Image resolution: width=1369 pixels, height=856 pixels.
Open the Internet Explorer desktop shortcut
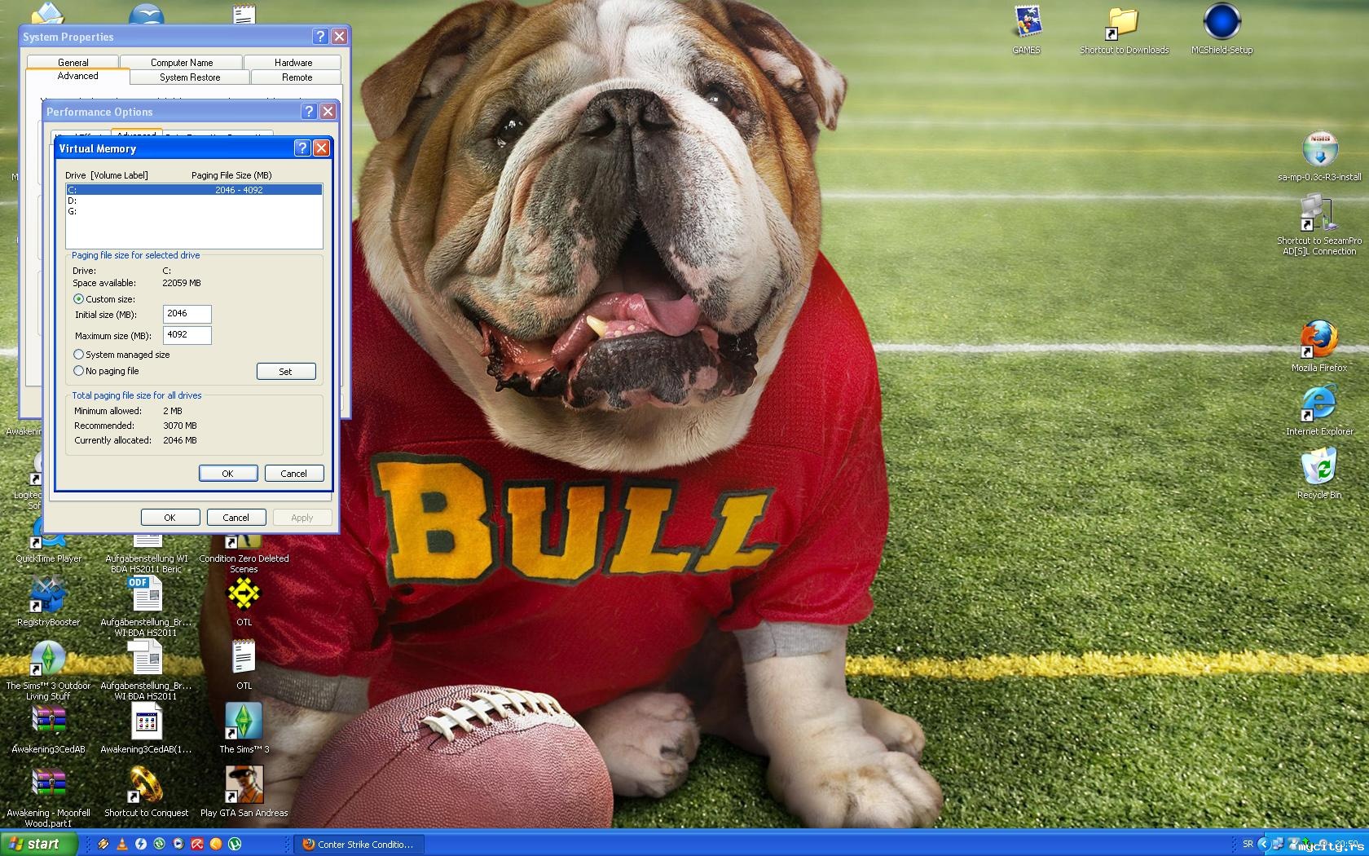pyautogui.click(x=1318, y=404)
